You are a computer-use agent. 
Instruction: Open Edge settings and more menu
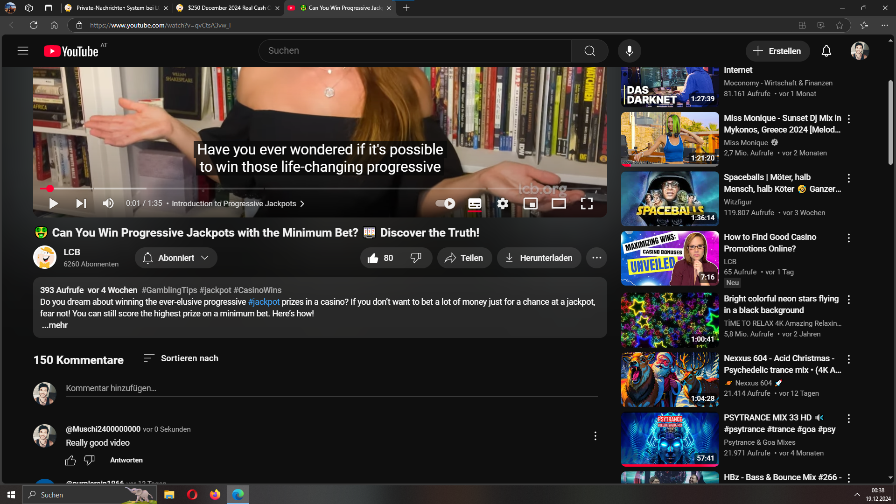coord(884,25)
